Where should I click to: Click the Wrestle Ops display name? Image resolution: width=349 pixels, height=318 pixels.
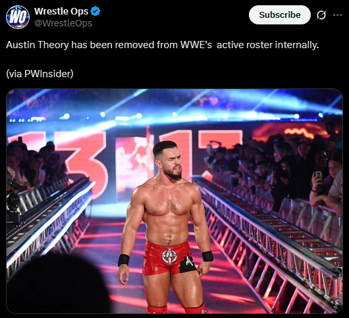(x=61, y=11)
